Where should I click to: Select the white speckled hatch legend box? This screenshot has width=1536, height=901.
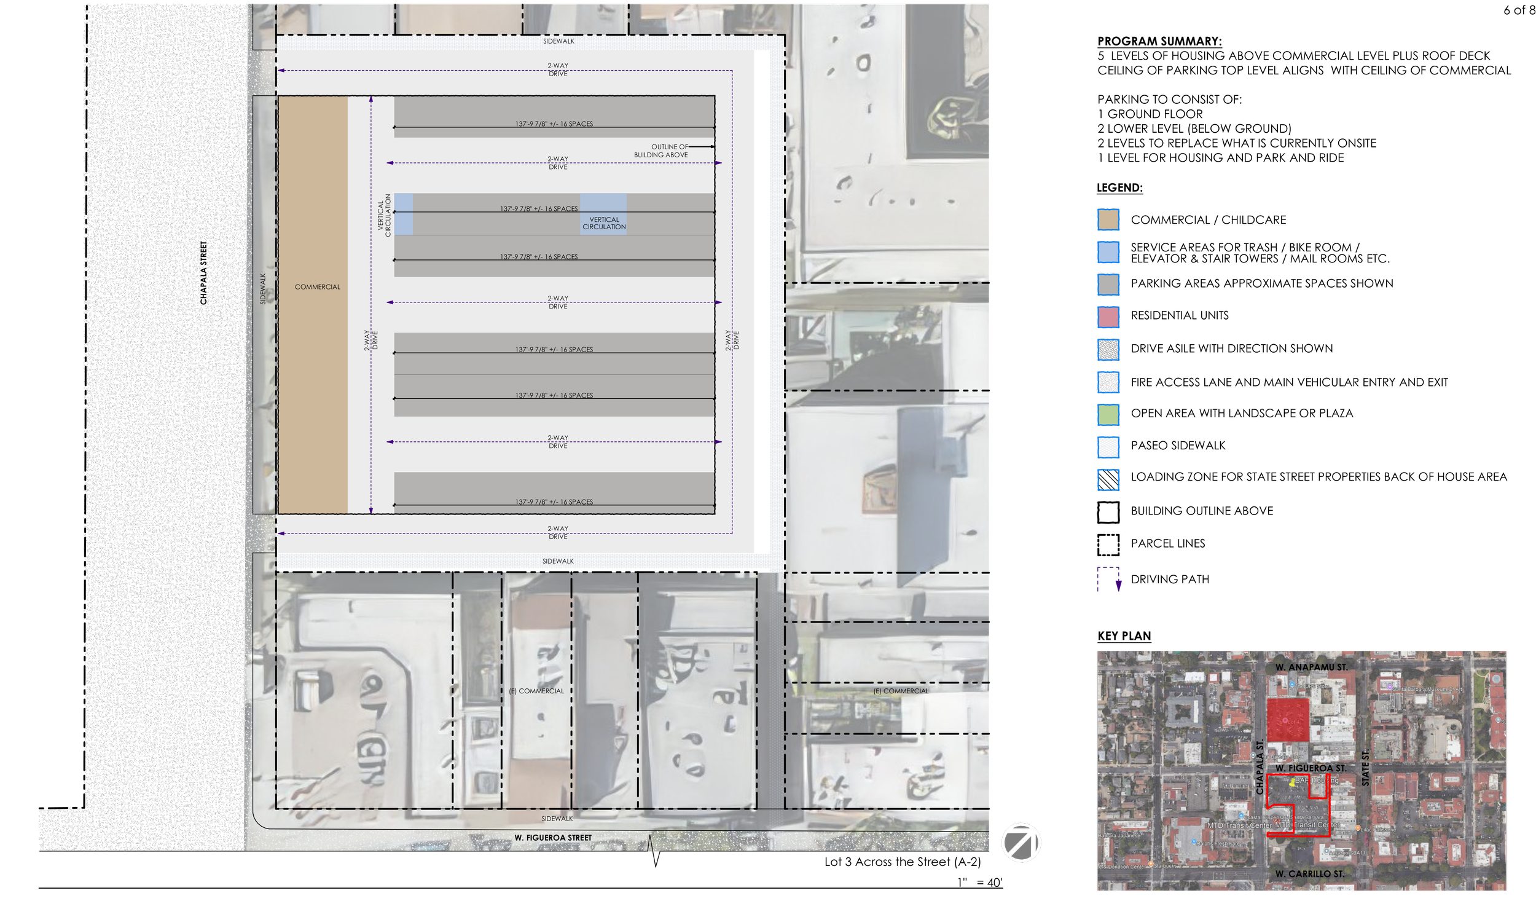(1108, 382)
